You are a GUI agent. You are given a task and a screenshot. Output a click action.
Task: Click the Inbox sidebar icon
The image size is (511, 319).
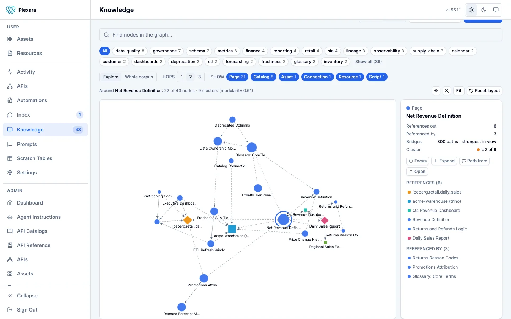tap(10, 115)
